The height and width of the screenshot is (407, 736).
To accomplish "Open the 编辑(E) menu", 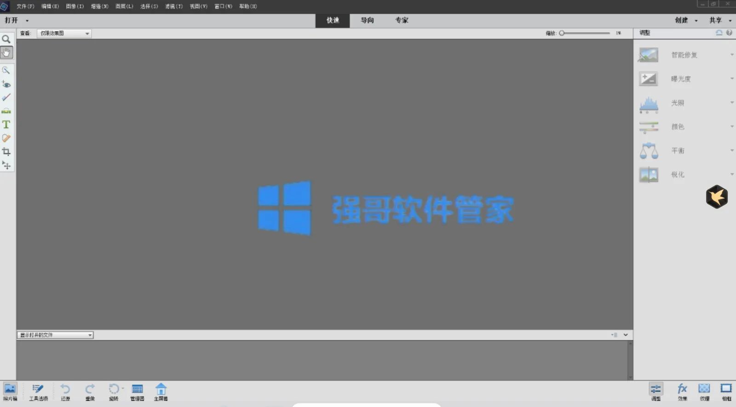I will coord(50,6).
